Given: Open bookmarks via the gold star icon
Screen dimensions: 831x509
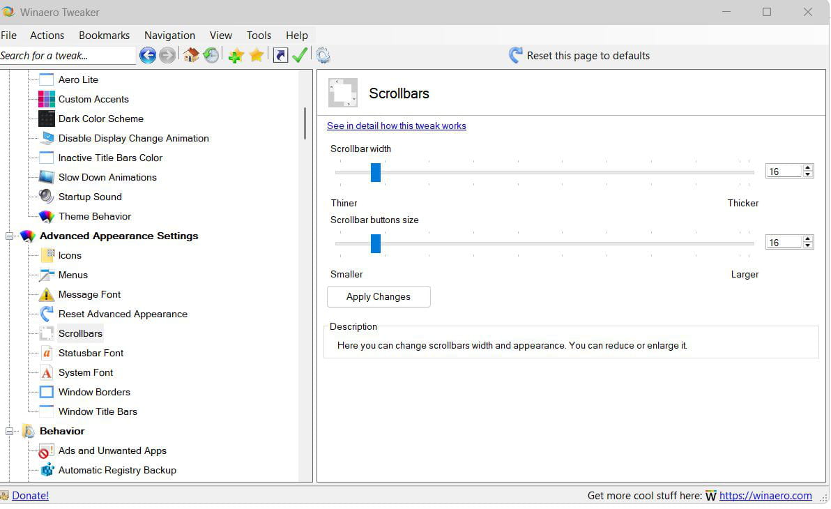Looking at the screenshot, I should (257, 54).
